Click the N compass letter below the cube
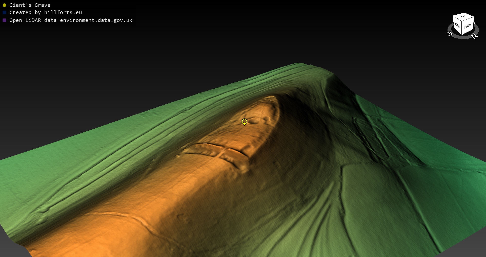The height and width of the screenshot is (257, 486). coord(474,36)
